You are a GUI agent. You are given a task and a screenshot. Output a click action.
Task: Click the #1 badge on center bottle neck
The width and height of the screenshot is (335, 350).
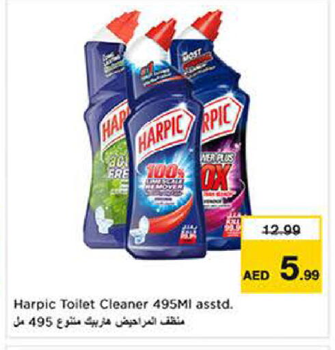(155, 72)
